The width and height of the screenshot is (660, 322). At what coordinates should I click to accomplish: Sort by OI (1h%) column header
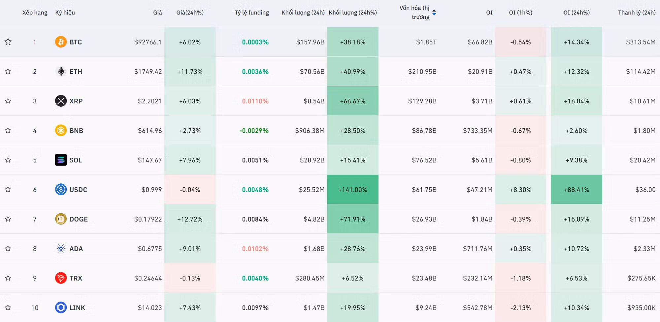(x=520, y=13)
